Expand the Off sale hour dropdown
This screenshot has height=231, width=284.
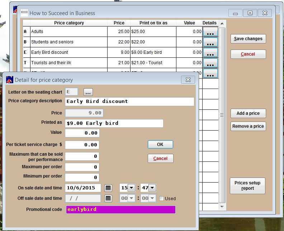132,198
